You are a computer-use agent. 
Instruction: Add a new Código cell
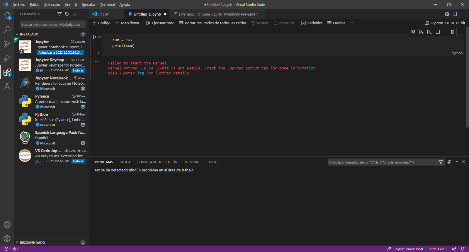click(101, 23)
